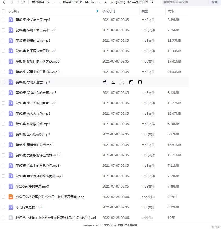The width and height of the screenshot is (221, 229).
Task: Open the 校汇学习课堂 .url shortcut file name
Action: [56, 218]
